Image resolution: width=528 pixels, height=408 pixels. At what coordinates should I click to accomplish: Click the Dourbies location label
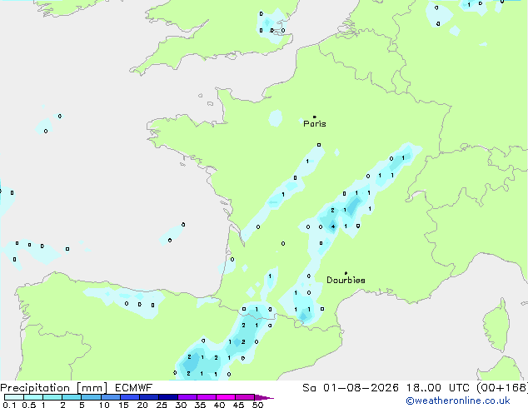346,280
